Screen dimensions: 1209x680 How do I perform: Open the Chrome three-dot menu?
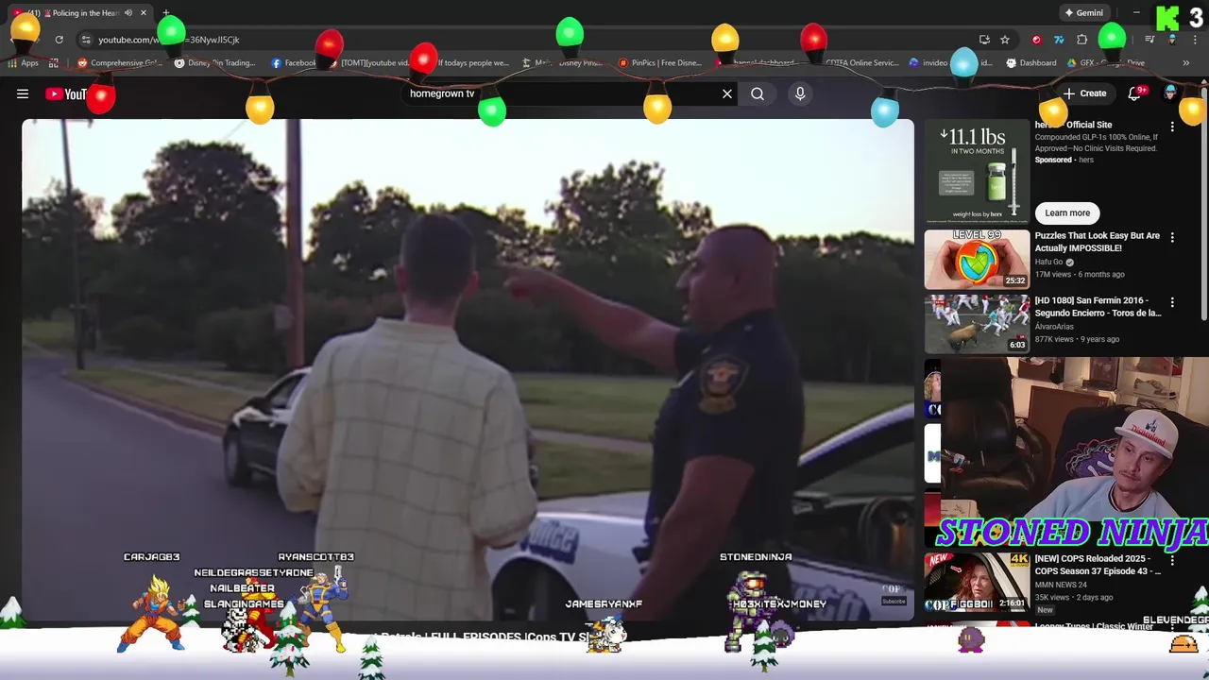[x=1194, y=40]
